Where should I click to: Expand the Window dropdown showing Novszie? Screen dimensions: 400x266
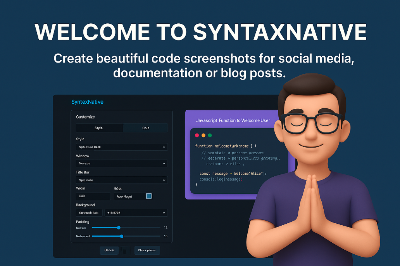pyautogui.click(x=122, y=163)
